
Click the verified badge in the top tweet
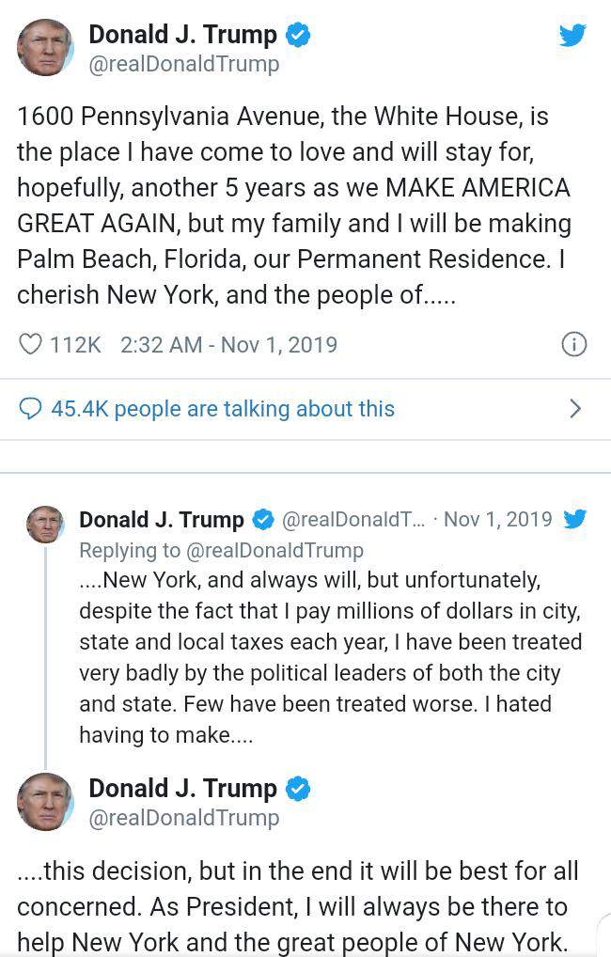[298, 36]
